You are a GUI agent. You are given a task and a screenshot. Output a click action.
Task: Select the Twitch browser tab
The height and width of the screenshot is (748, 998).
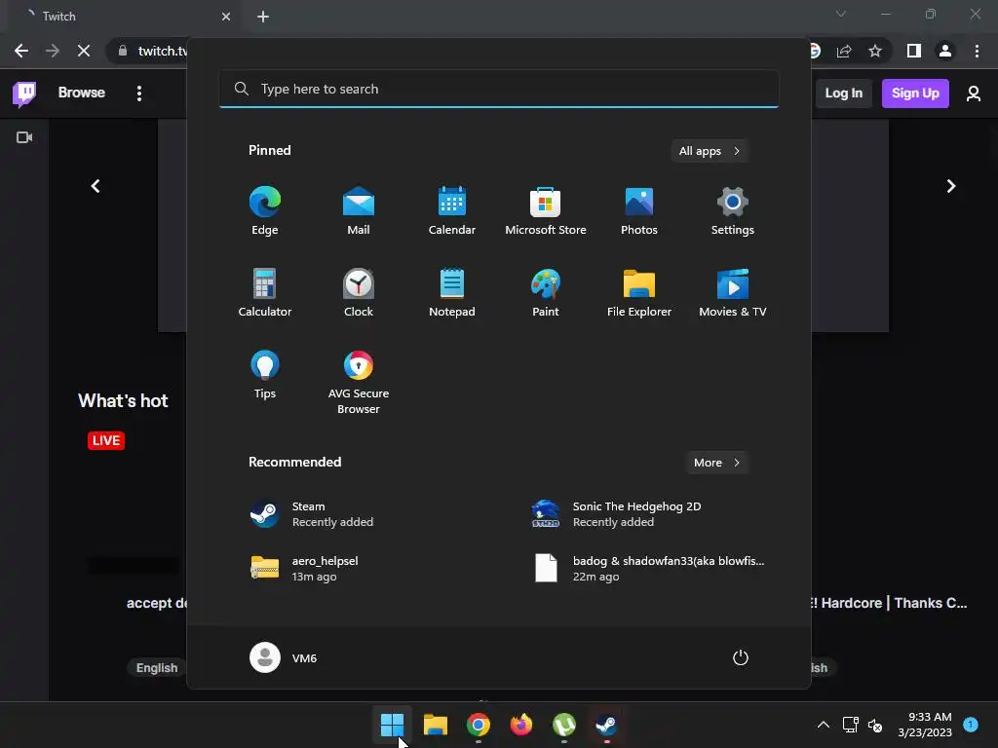[x=121, y=17]
